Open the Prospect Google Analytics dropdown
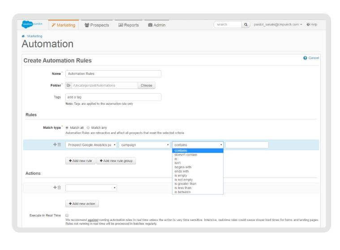Screen dimensions: 340x250 tap(91, 145)
